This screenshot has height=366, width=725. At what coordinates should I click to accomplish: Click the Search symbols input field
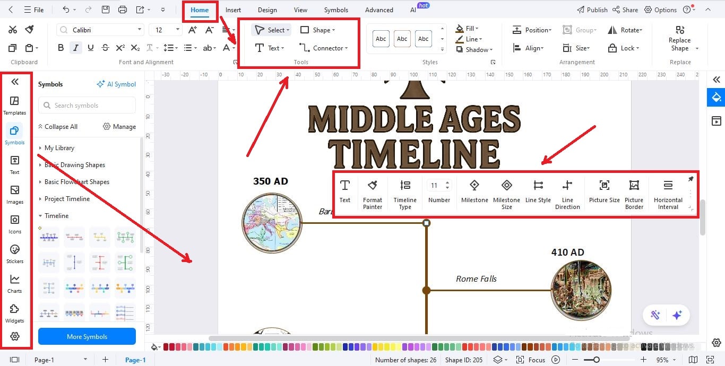coord(87,105)
